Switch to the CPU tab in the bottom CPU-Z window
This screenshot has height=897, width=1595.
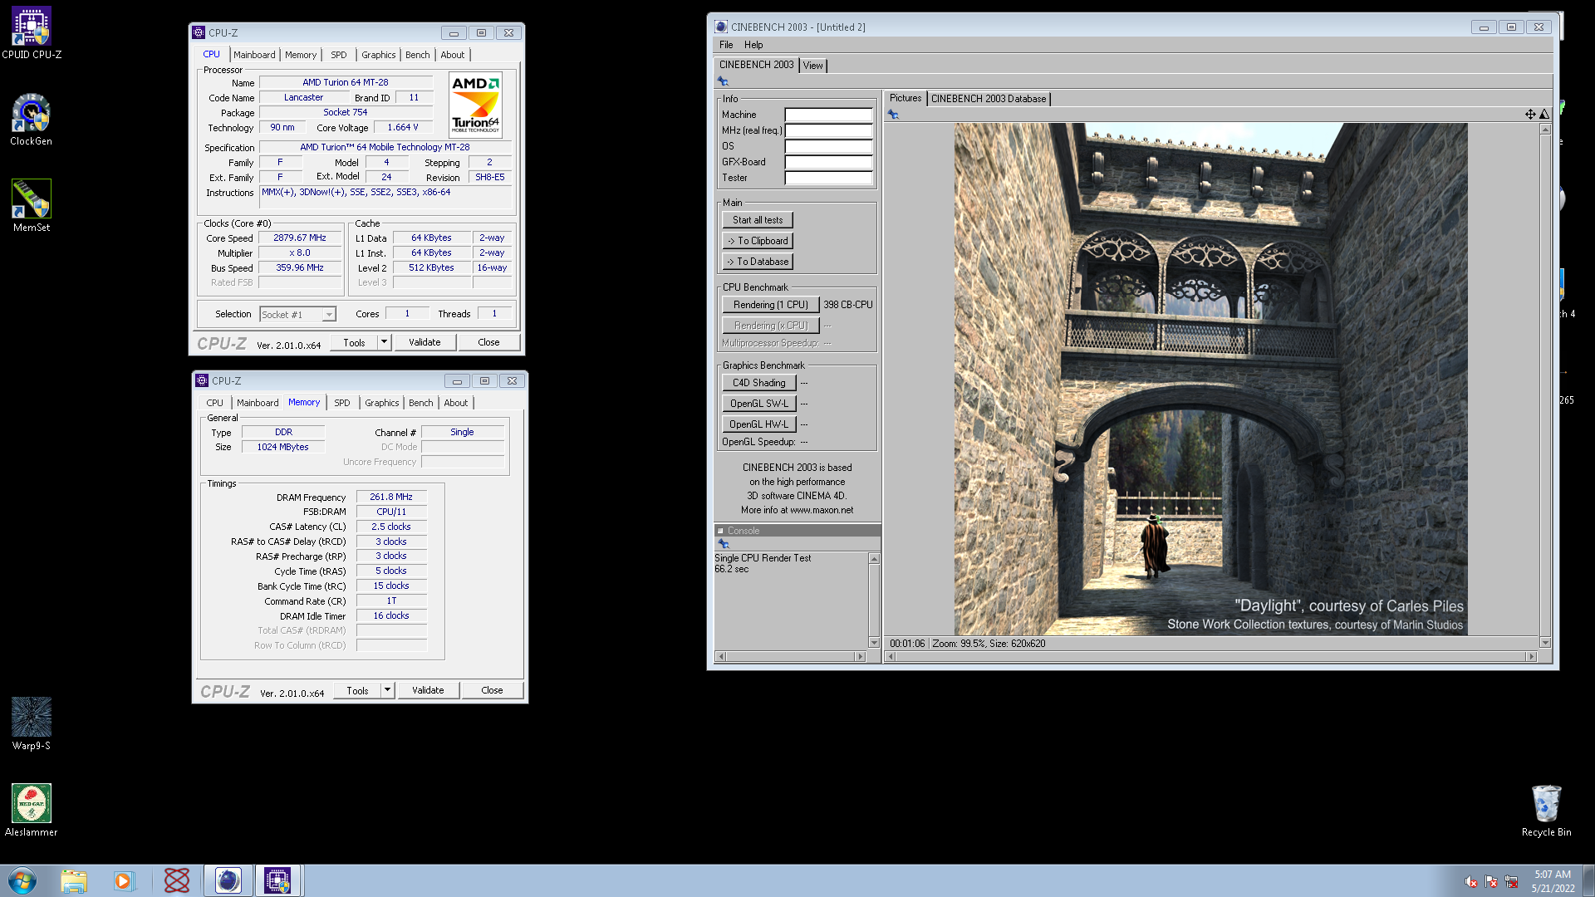click(215, 403)
